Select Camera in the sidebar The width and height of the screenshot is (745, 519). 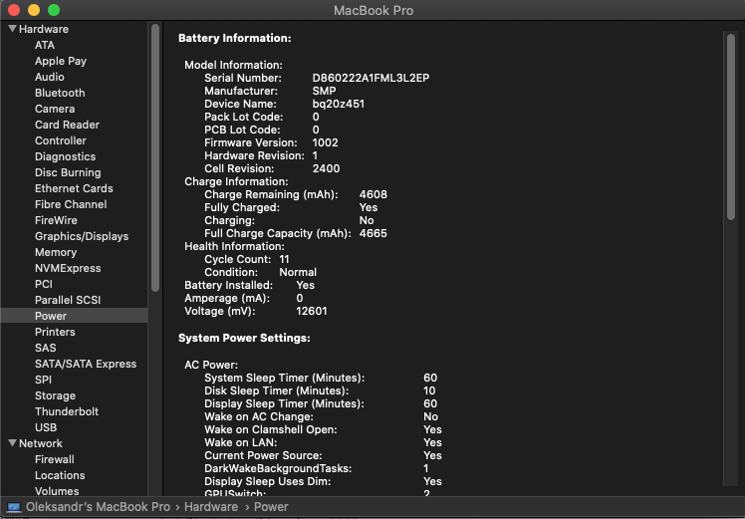click(55, 109)
